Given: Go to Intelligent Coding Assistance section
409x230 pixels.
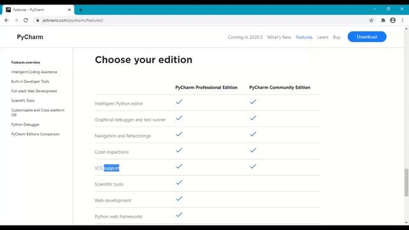Looking at the screenshot, I should pyautogui.click(x=34, y=72).
